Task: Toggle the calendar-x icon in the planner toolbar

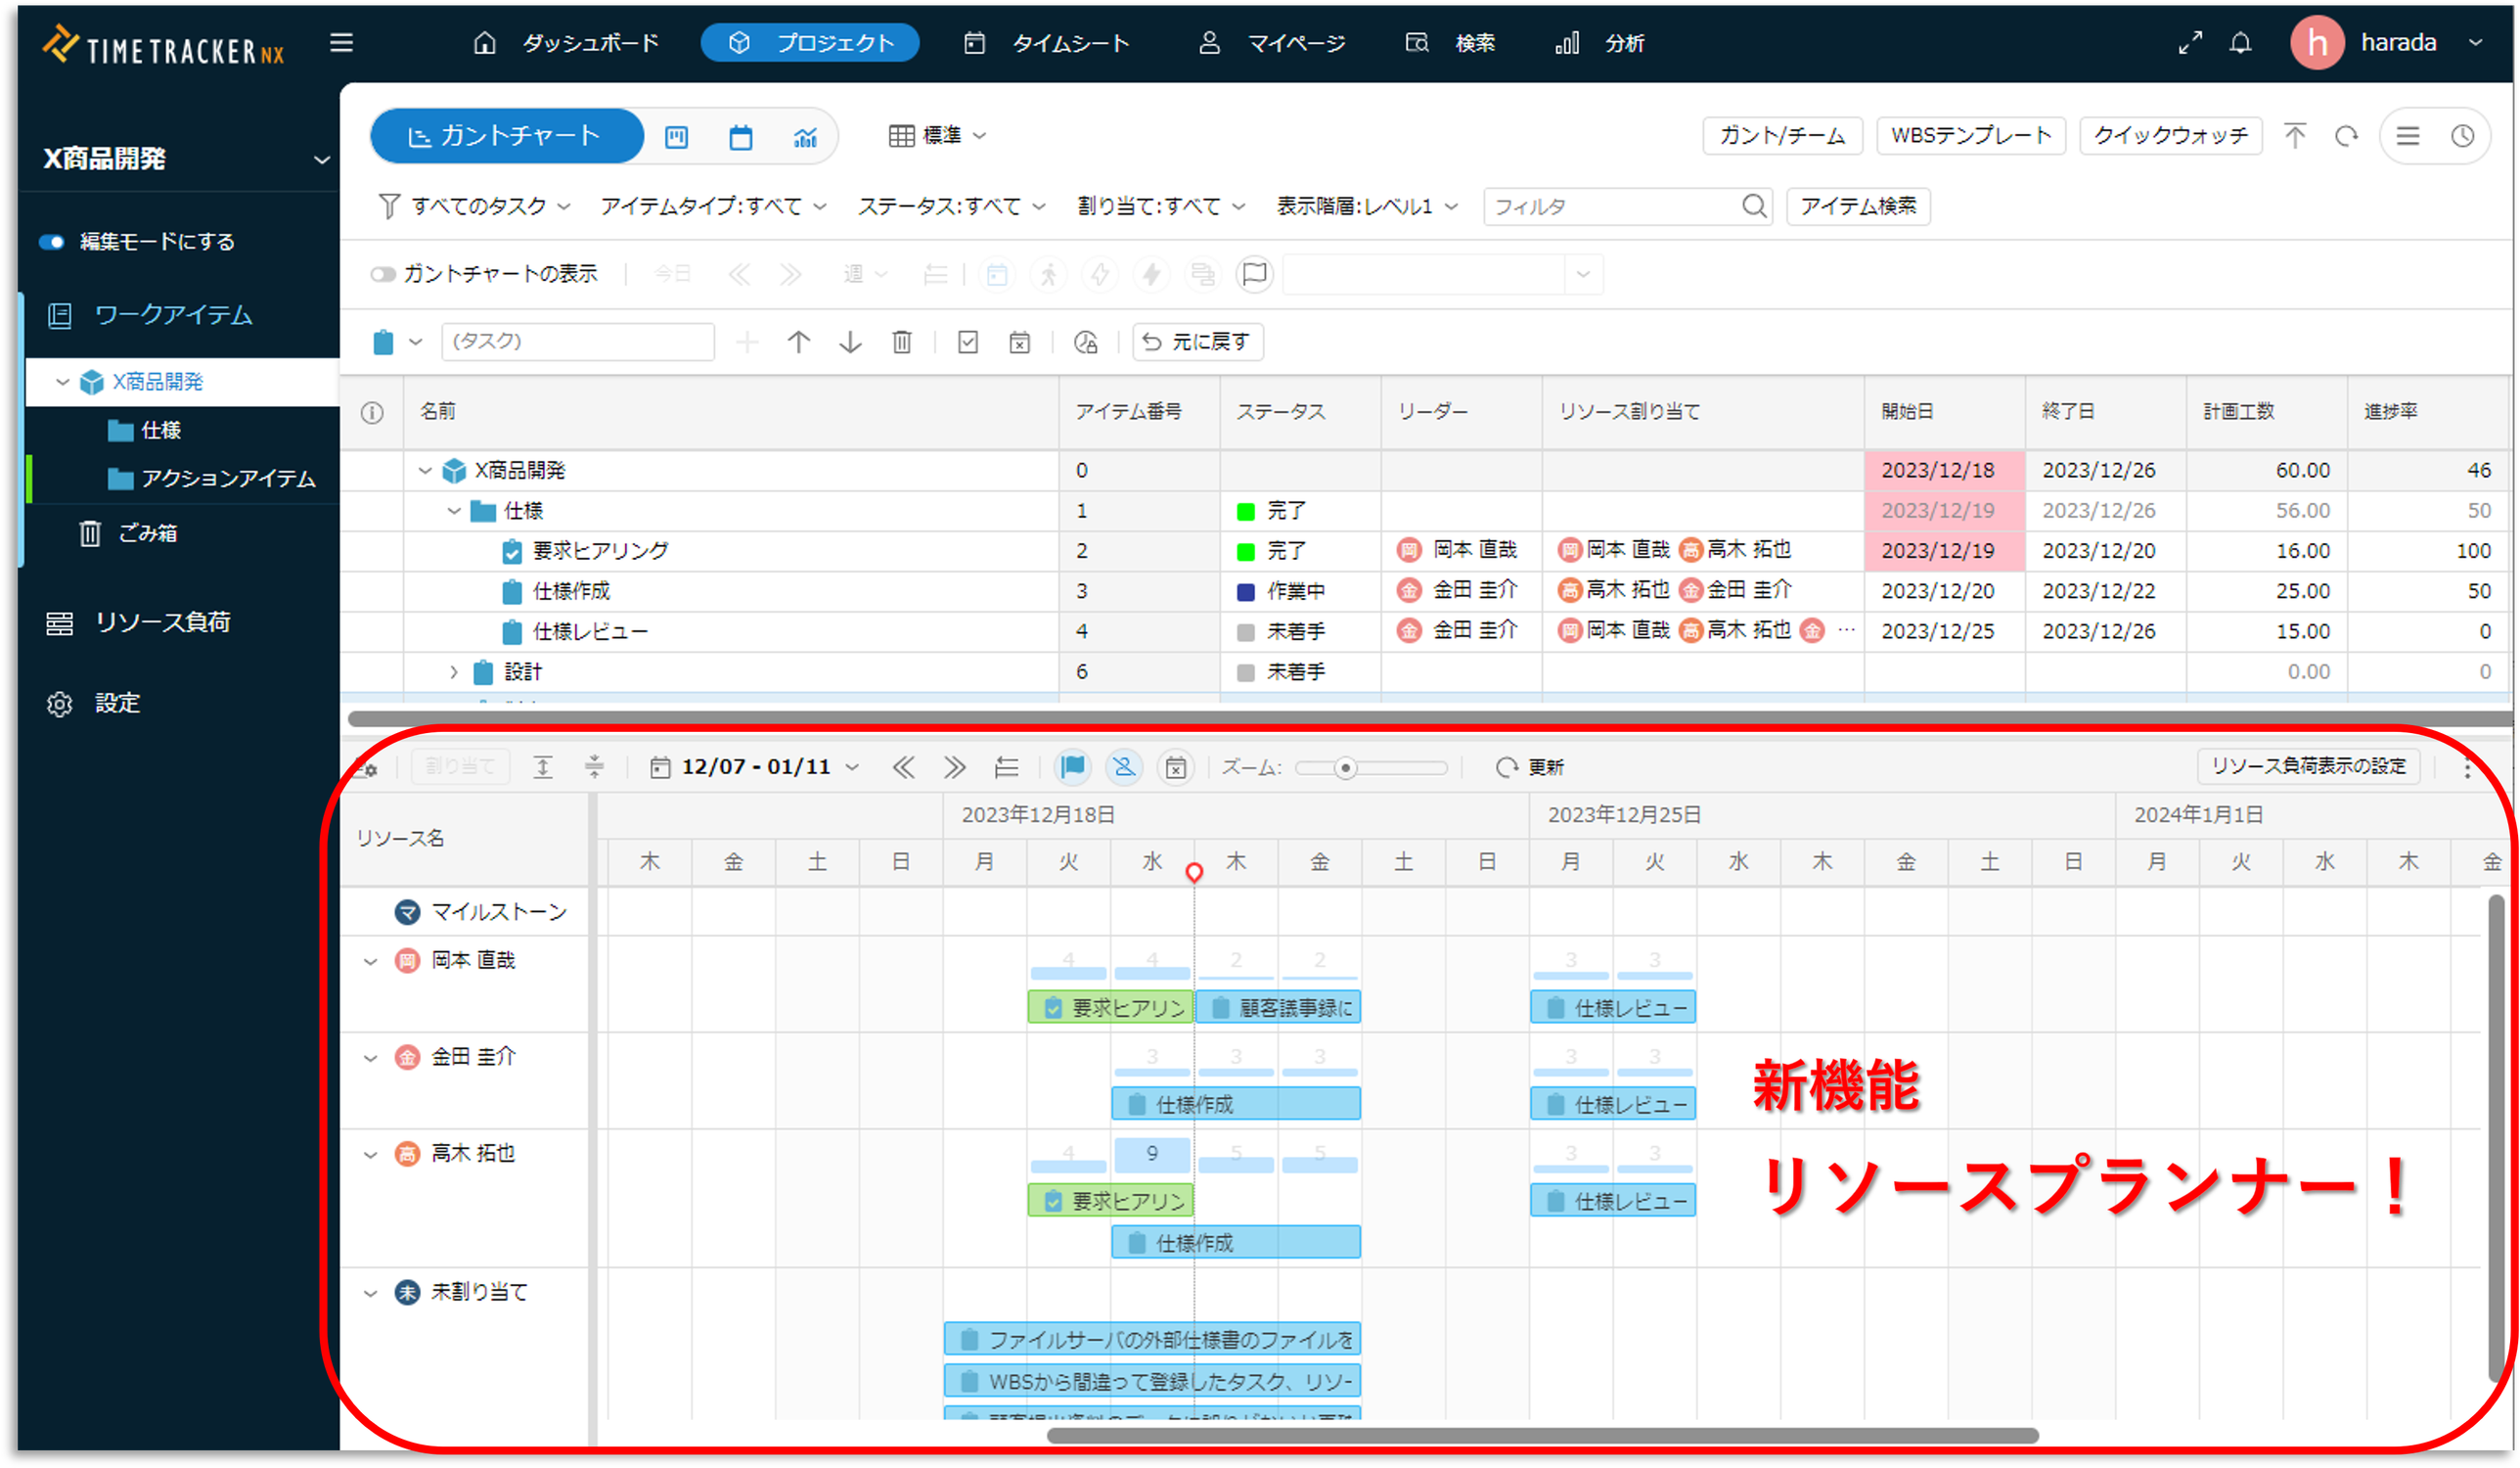Action: point(1176,767)
